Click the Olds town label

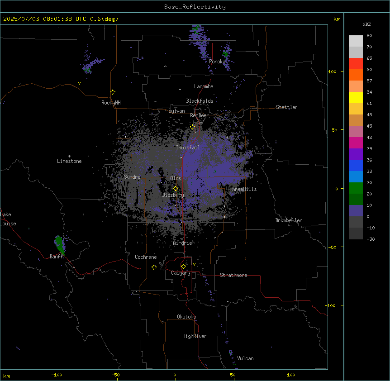[176, 178]
